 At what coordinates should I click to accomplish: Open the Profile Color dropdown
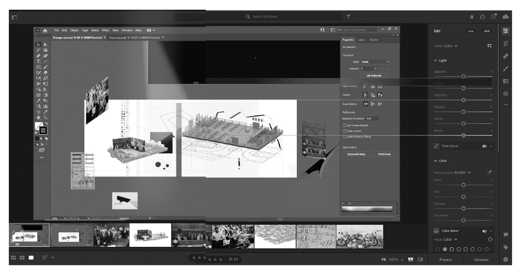tap(451, 46)
